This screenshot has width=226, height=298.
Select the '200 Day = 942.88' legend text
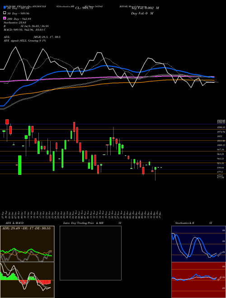coord(19,19)
